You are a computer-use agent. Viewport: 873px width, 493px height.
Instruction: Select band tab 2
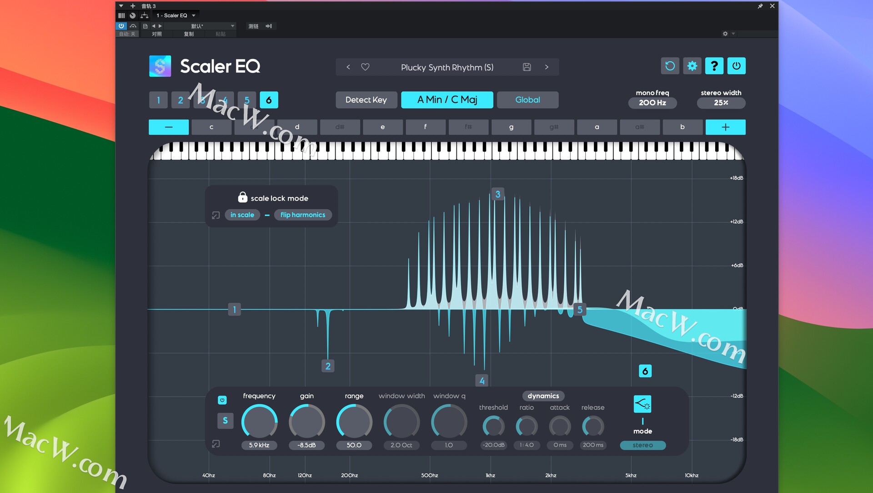tap(181, 100)
